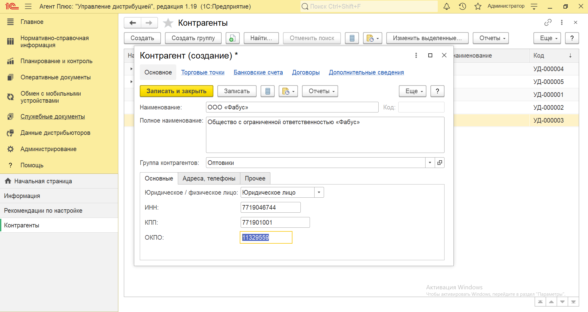Open the dialog Еще dropdown
The image size is (588, 312).
pos(413,91)
